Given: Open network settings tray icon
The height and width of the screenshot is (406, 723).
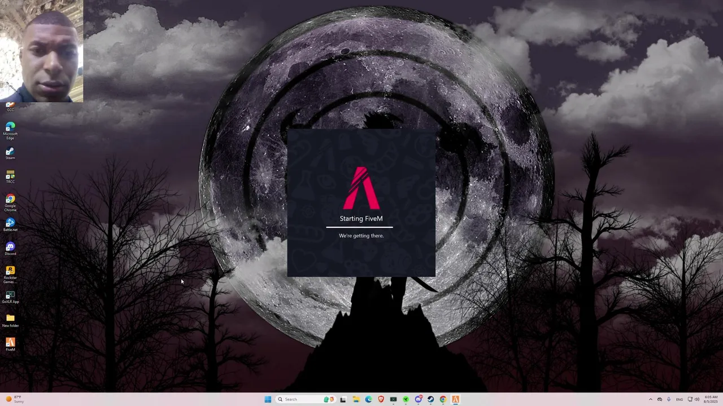Looking at the screenshot, I should 690,399.
